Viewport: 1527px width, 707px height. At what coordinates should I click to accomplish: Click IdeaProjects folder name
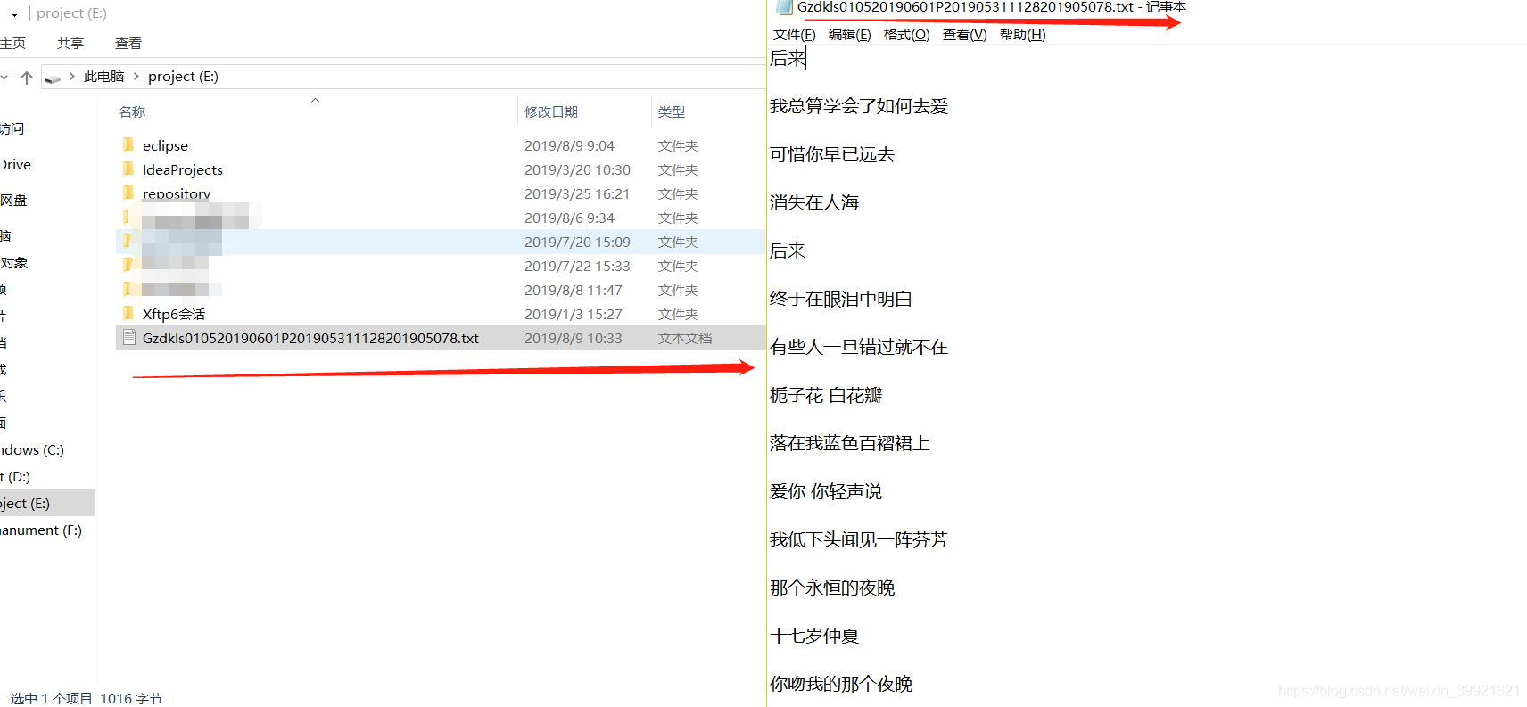[183, 169]
